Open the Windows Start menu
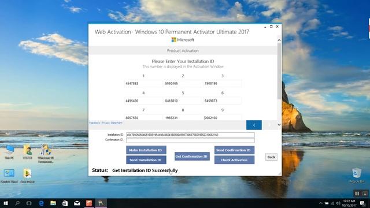The width and height of the screenshot is (370, 208). pos(5,203)
